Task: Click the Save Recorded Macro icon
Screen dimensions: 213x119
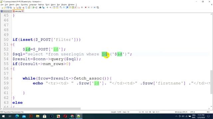Action: click(x=98, y=7)
